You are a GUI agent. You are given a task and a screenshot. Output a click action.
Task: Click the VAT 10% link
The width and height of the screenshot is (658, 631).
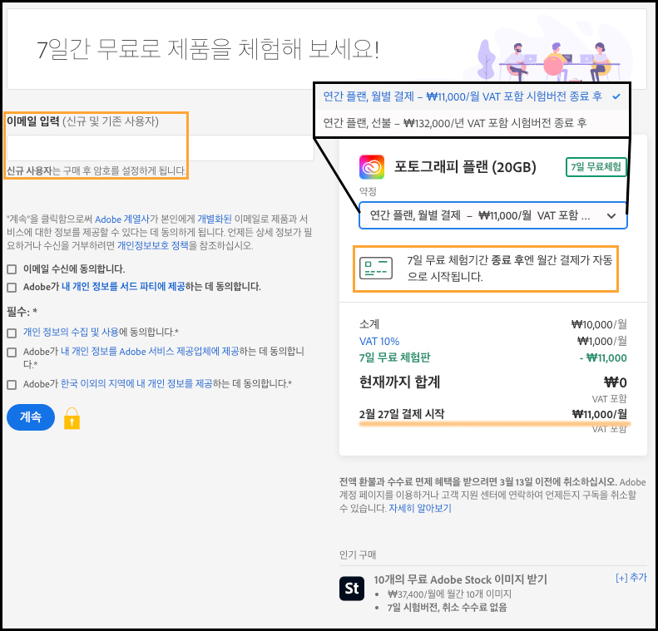click(379, 342)
